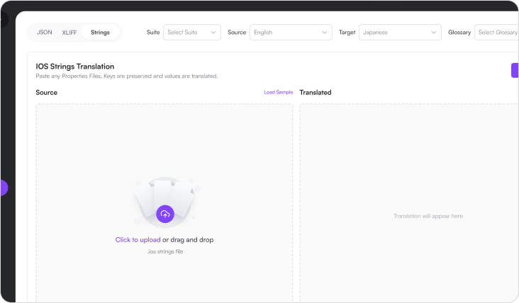519x303 pixels.
Task: Switch to the XLIFF format tab
Action: click(x=69, y=33)
